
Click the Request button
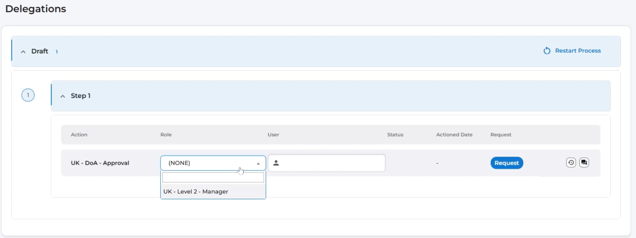pos(506,163)
